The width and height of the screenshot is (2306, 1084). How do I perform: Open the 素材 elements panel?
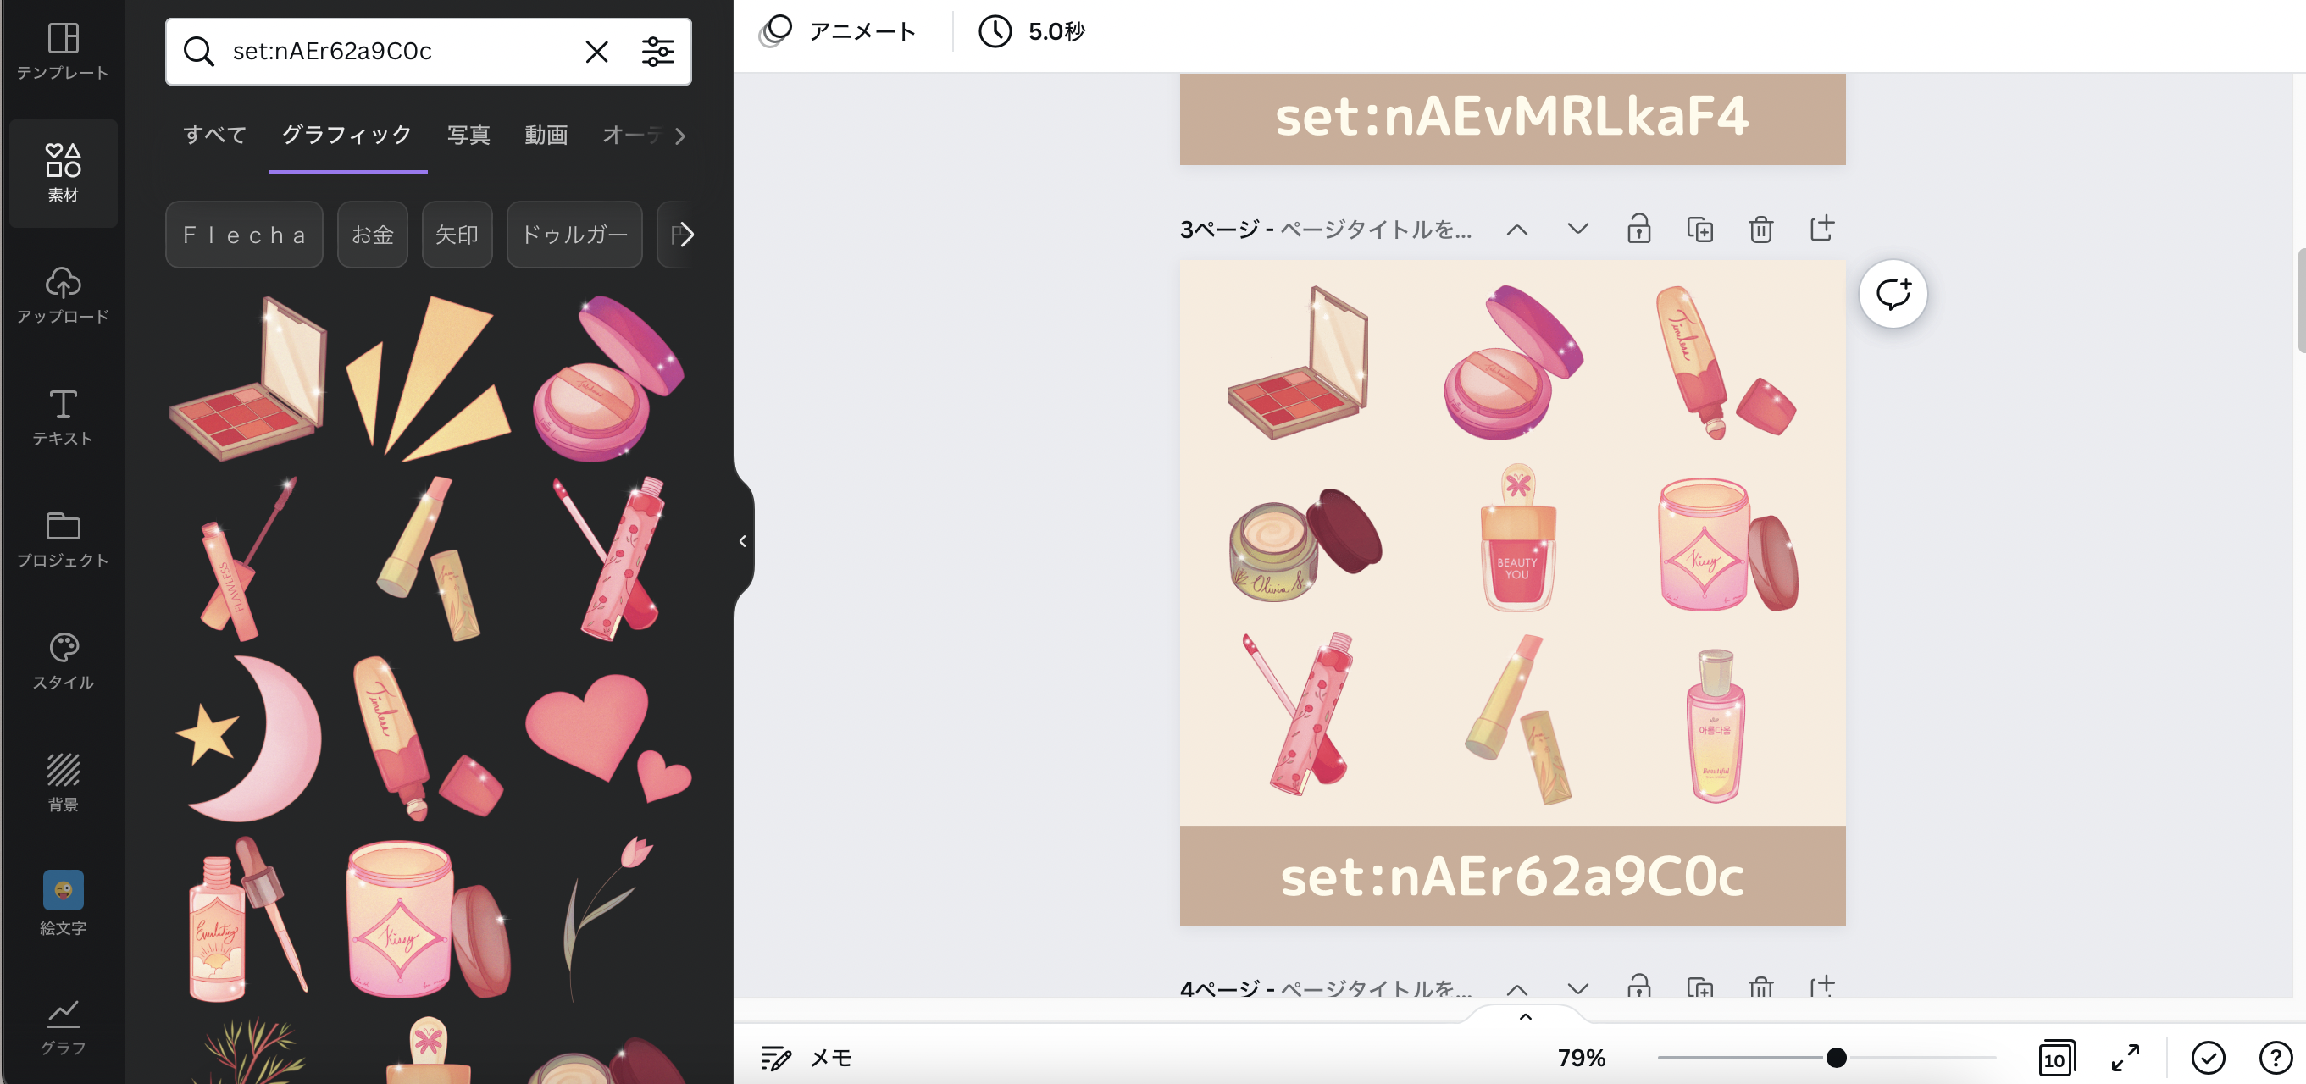pos(63,173)
